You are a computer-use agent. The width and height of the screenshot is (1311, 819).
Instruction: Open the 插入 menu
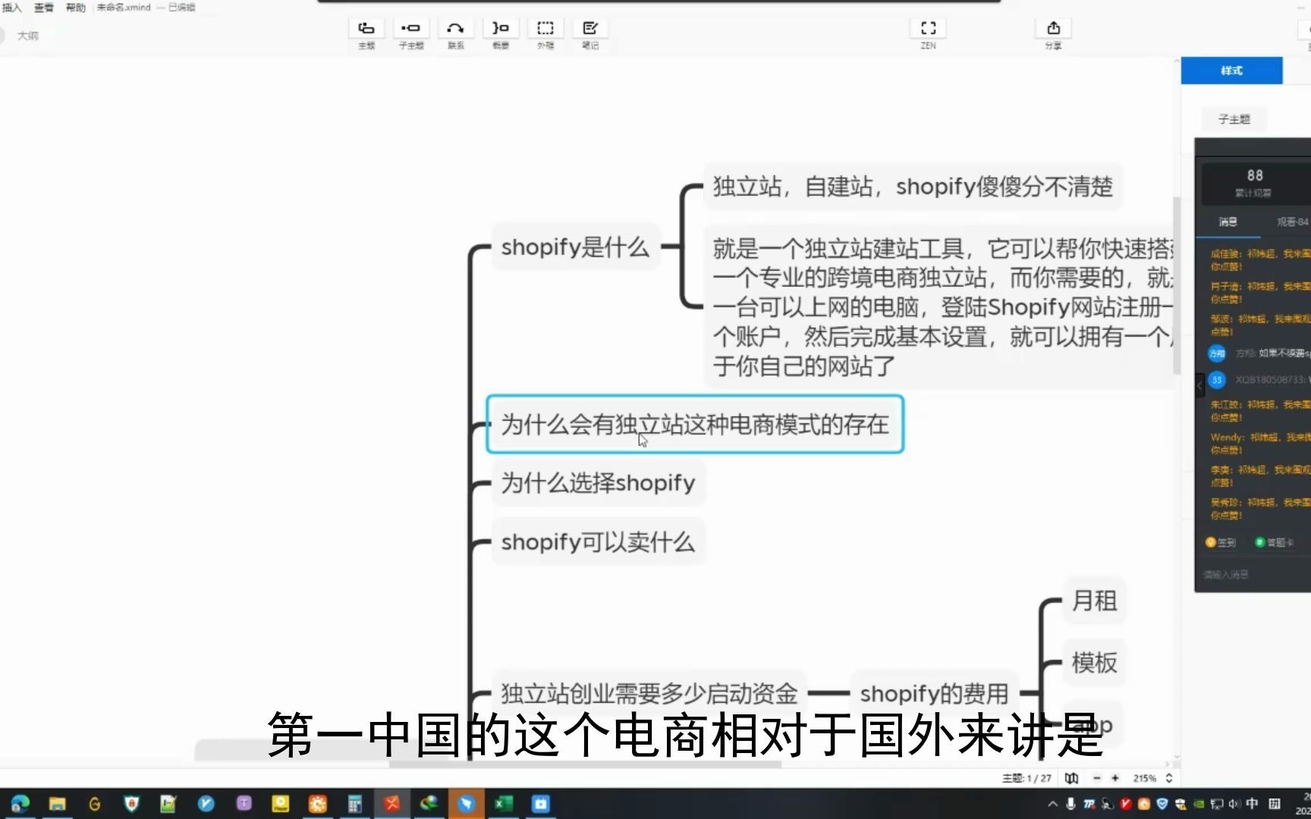11,8
